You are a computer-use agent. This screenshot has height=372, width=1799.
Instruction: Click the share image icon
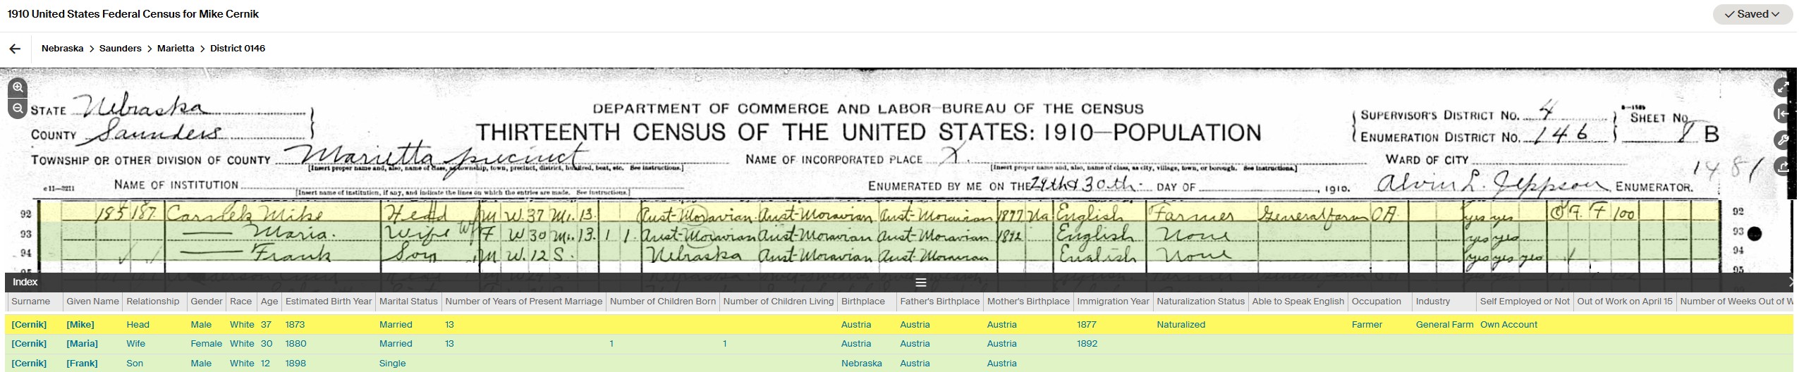[x=1782, y=166]
